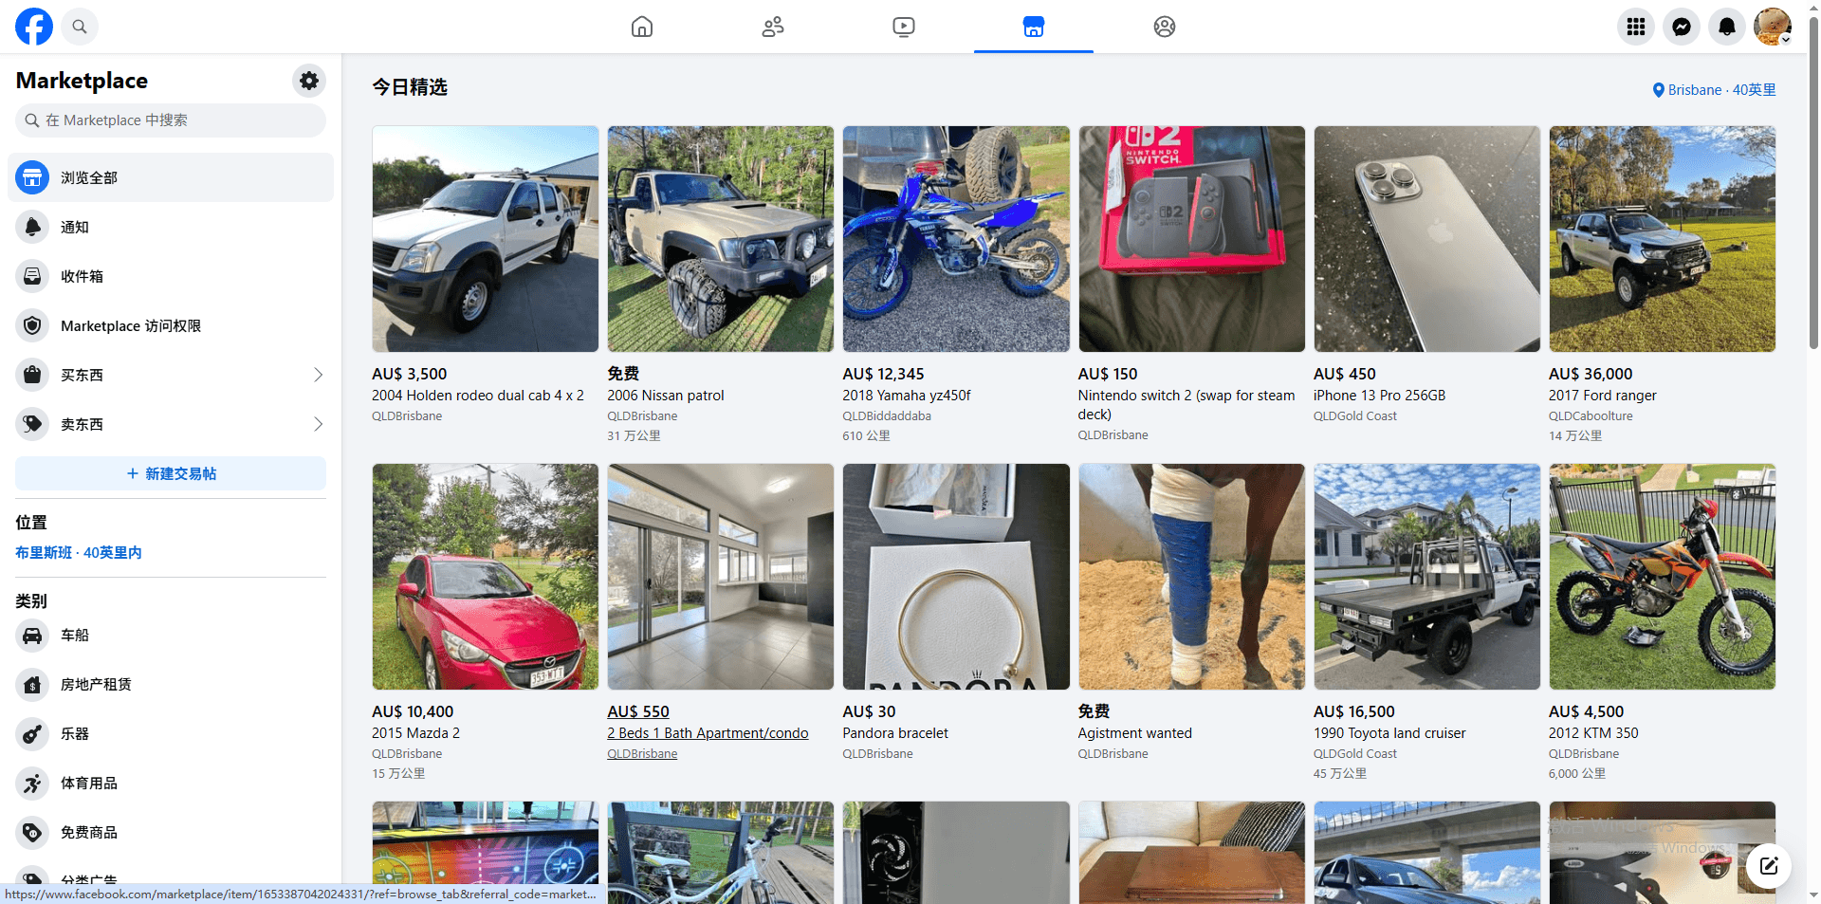This screenshot has height=904, width=1821.
Task: Open 2004 Holden rodeo listing photo
Action: pos(486,239)
